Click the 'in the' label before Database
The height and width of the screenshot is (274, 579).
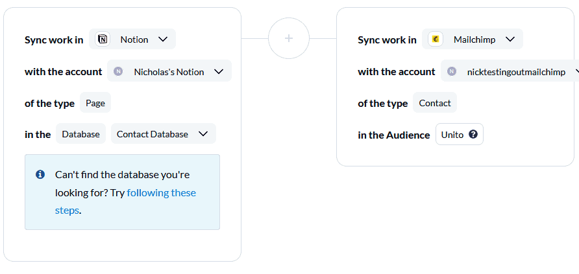(x=38, y=135)
